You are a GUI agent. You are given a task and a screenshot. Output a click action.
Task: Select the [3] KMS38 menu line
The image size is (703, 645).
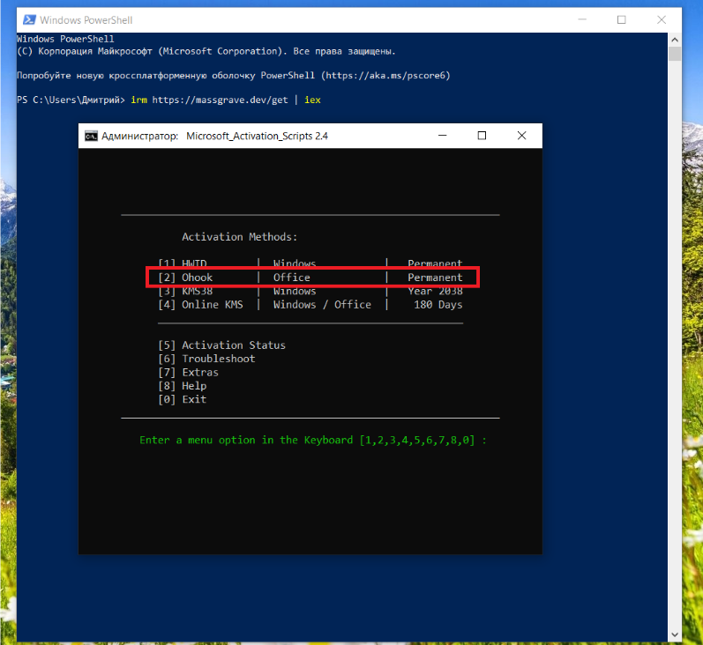pos(310,292)
